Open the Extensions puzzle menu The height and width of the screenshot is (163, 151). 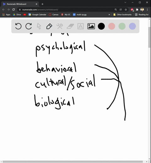(x=137, y=10)
